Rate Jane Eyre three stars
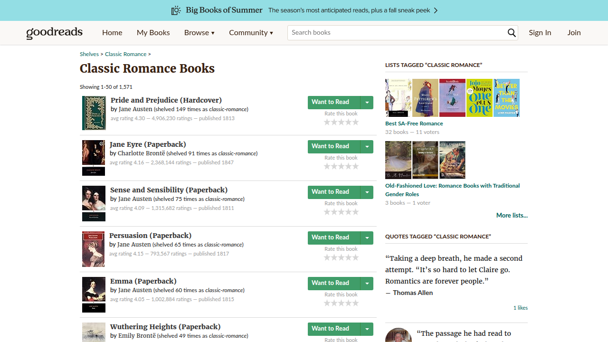 pos(341,166)
